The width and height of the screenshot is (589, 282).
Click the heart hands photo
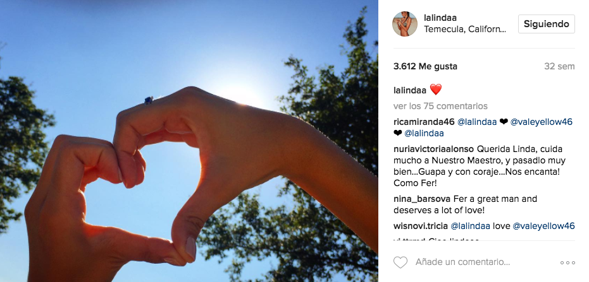click(x=189, y=141)
